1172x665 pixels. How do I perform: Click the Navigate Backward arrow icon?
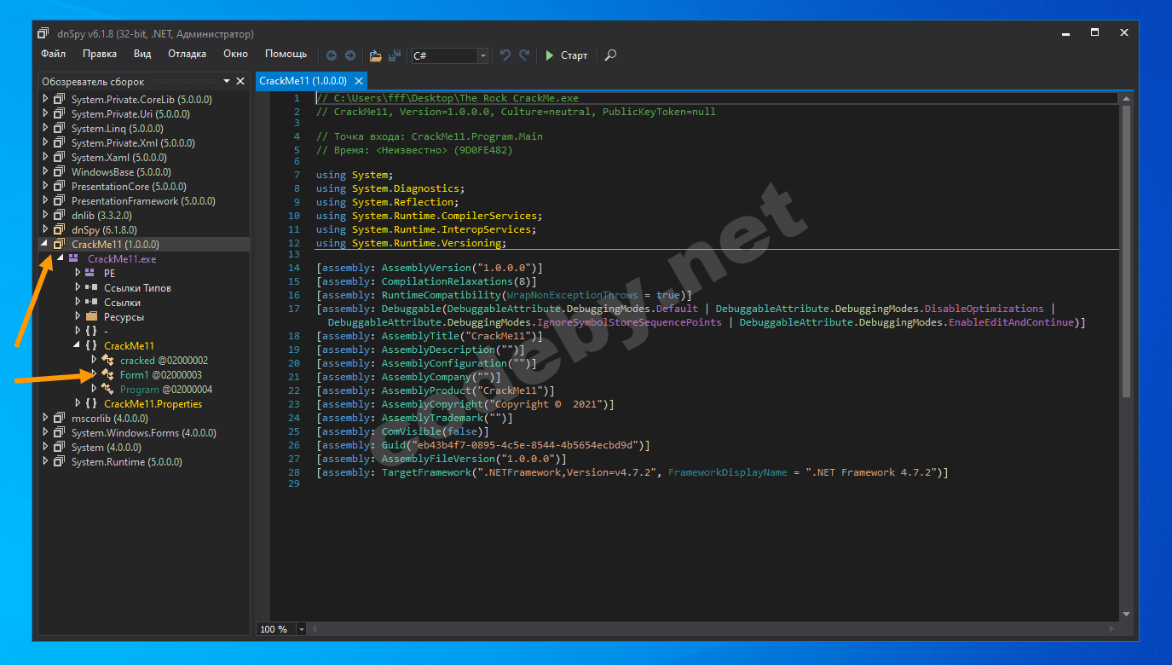tap(332, 55)
